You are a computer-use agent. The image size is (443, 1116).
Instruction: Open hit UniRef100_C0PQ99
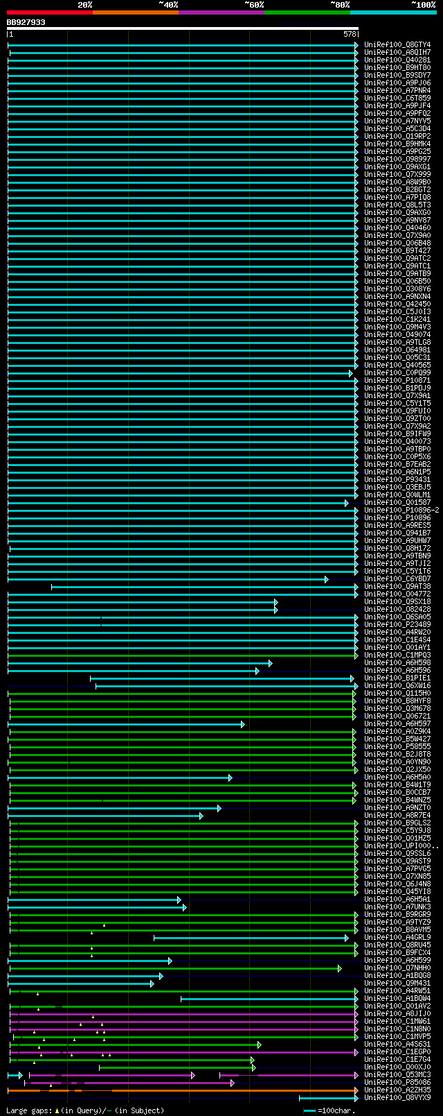coord(397,373)
